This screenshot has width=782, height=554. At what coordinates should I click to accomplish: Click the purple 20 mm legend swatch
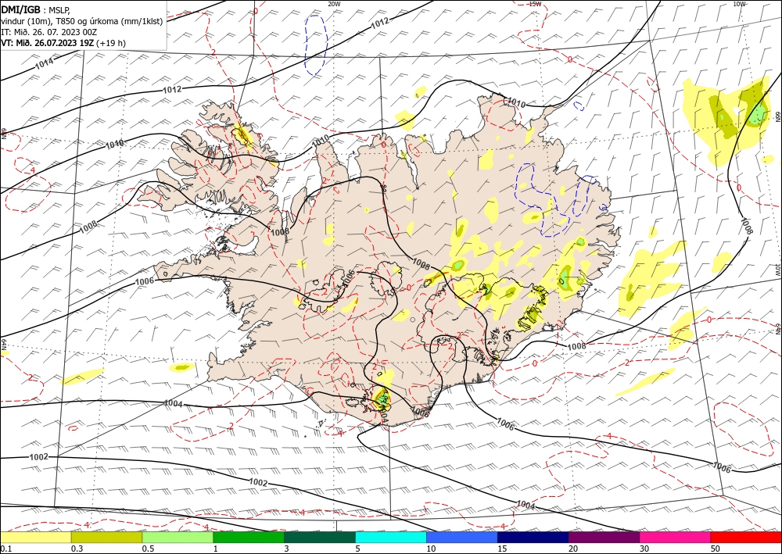click(x=604, y=537)
